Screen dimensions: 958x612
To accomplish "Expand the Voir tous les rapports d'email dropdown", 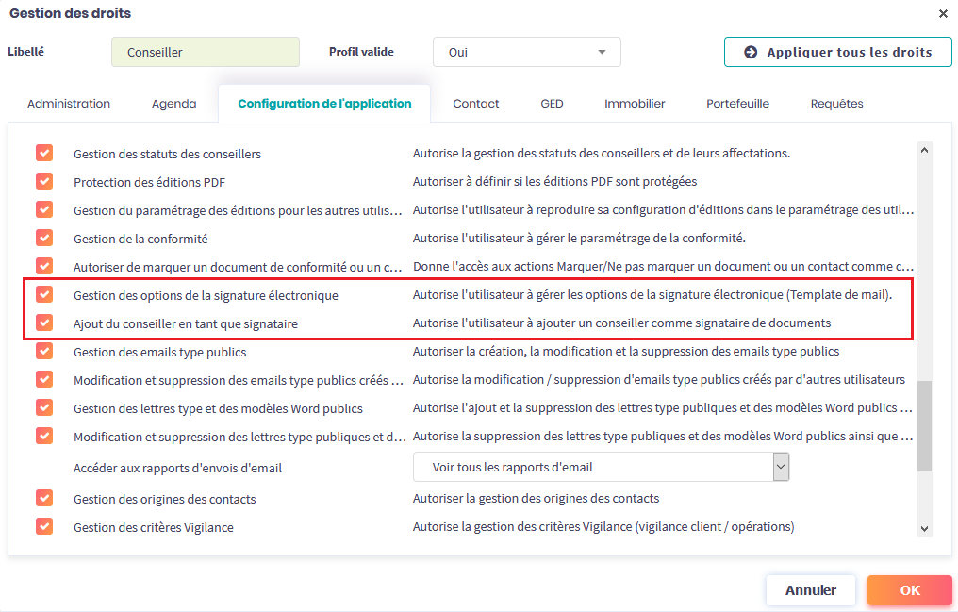I will (x=780, y=467).
